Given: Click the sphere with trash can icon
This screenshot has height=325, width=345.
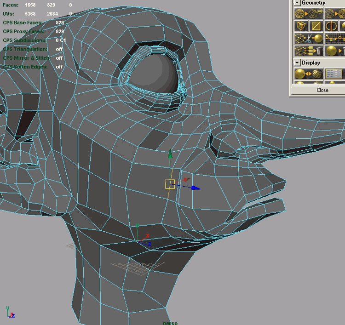Looking at the screenshot, I should [334, 51].
